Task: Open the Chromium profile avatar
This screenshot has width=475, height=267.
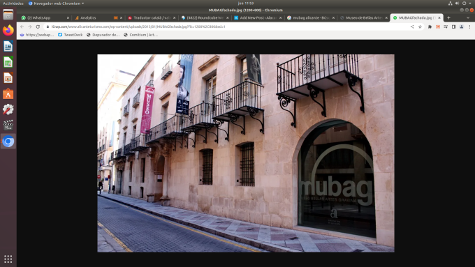Action: pos(461,26)
